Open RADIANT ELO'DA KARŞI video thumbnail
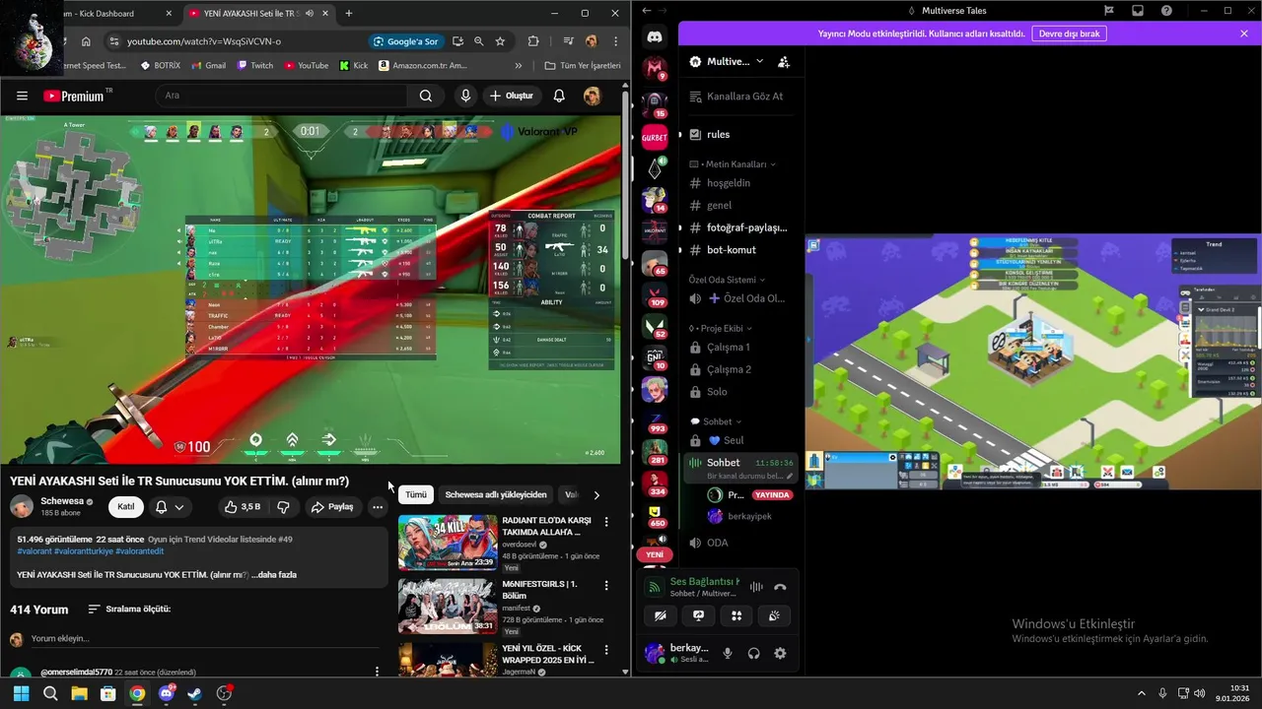The height and width of the screenshot is (709, 1262). click(448, 542)
